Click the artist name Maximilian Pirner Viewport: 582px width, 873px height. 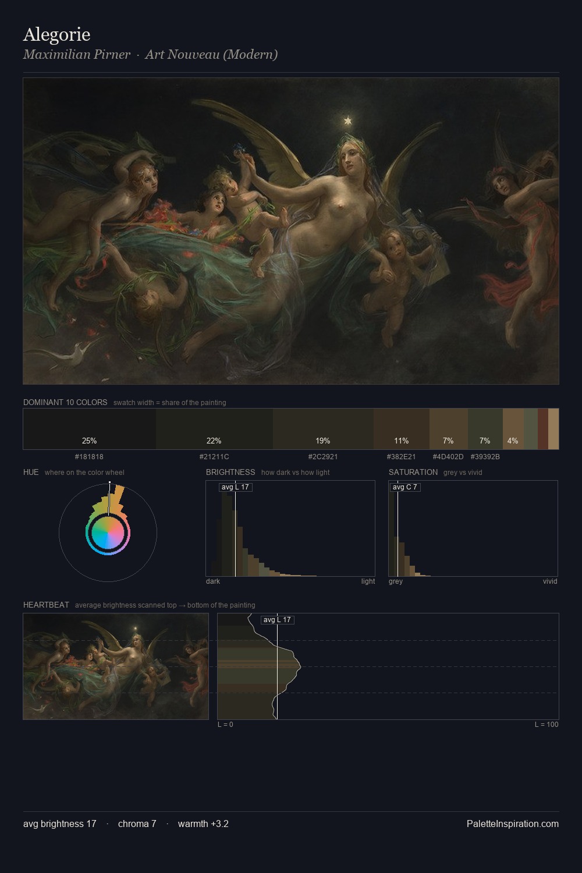77,55
